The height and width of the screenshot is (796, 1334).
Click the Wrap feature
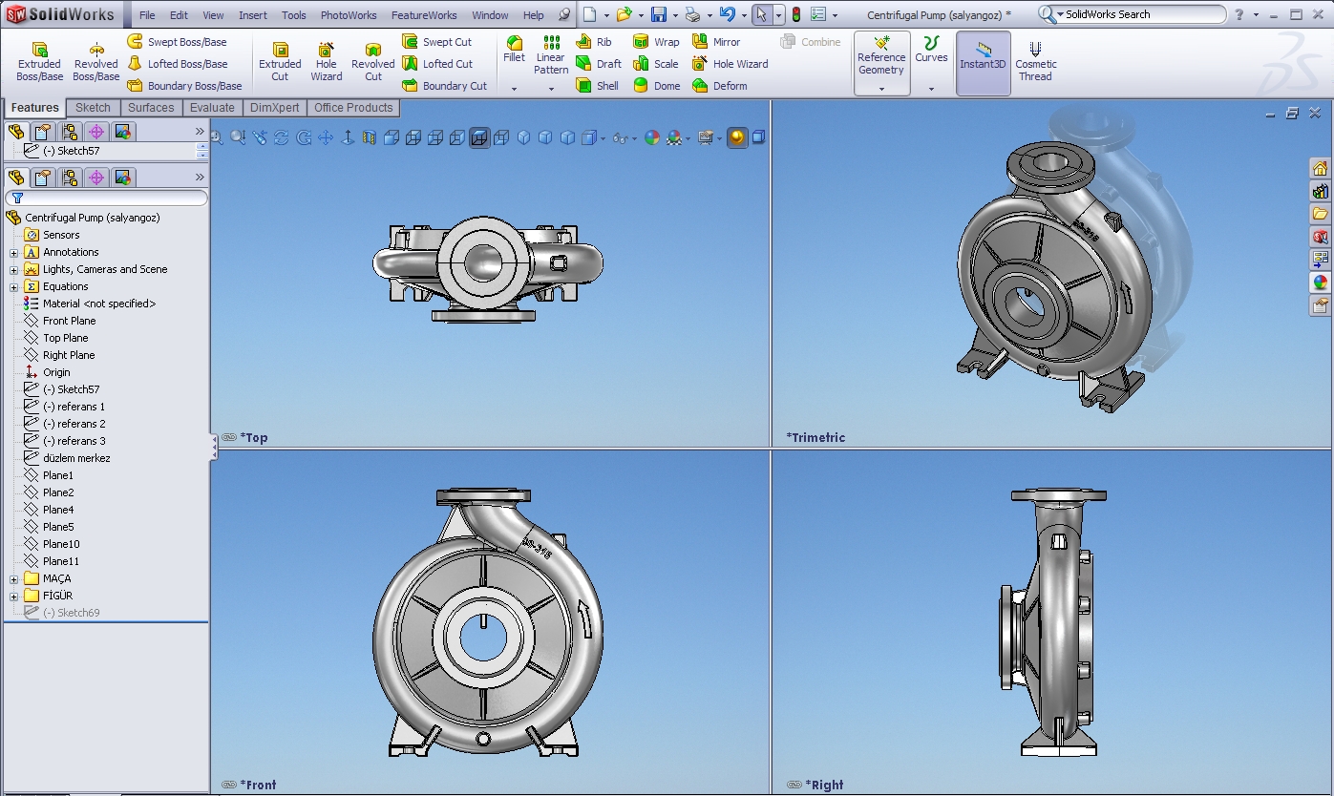click(x=656, y=42)
